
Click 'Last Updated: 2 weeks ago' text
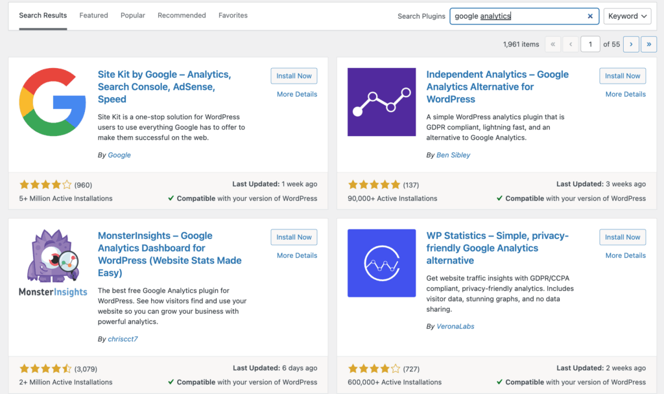click(601, 368)
